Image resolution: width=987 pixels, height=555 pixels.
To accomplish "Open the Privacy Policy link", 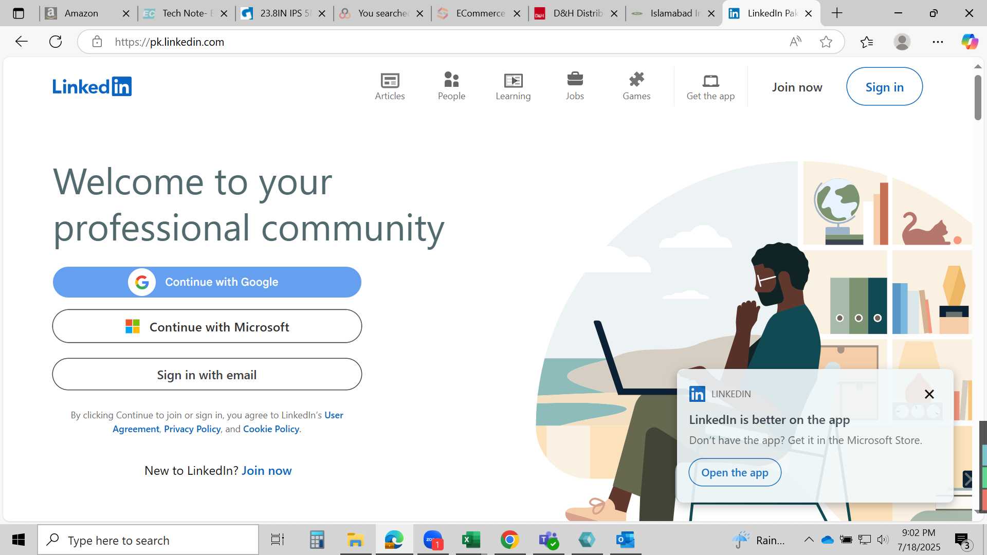I will pos(192,429).
